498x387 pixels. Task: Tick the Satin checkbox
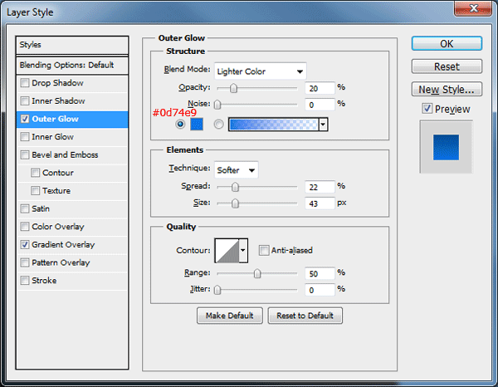point(25,208)
